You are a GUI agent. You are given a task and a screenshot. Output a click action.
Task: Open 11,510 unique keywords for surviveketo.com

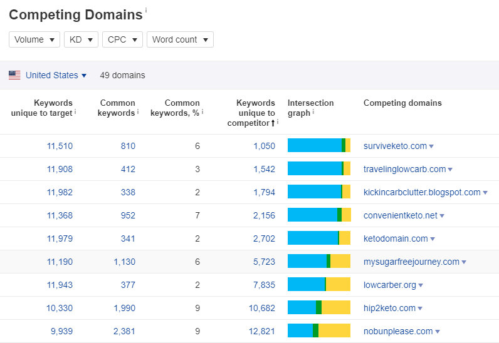point(60,146)
